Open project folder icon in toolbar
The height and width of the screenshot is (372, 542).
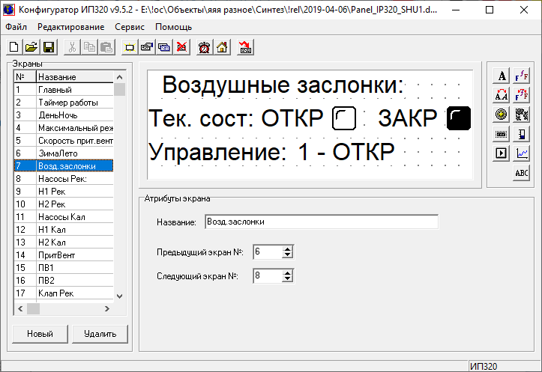(x=31, y=47)
